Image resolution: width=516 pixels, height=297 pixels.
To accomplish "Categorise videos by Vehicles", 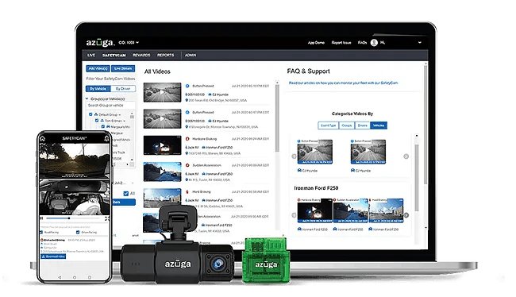I will (x=379, y=125).
